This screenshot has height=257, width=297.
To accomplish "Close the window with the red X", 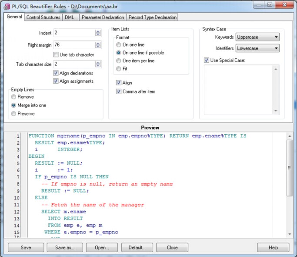I will [x=285, y=5].
